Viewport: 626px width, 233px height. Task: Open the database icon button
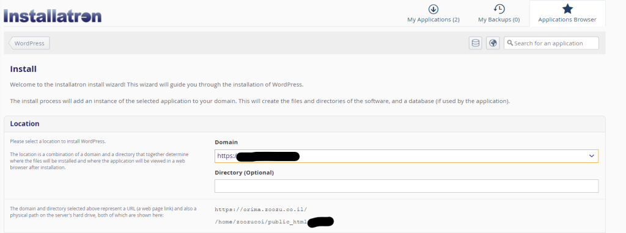[476, 43]
